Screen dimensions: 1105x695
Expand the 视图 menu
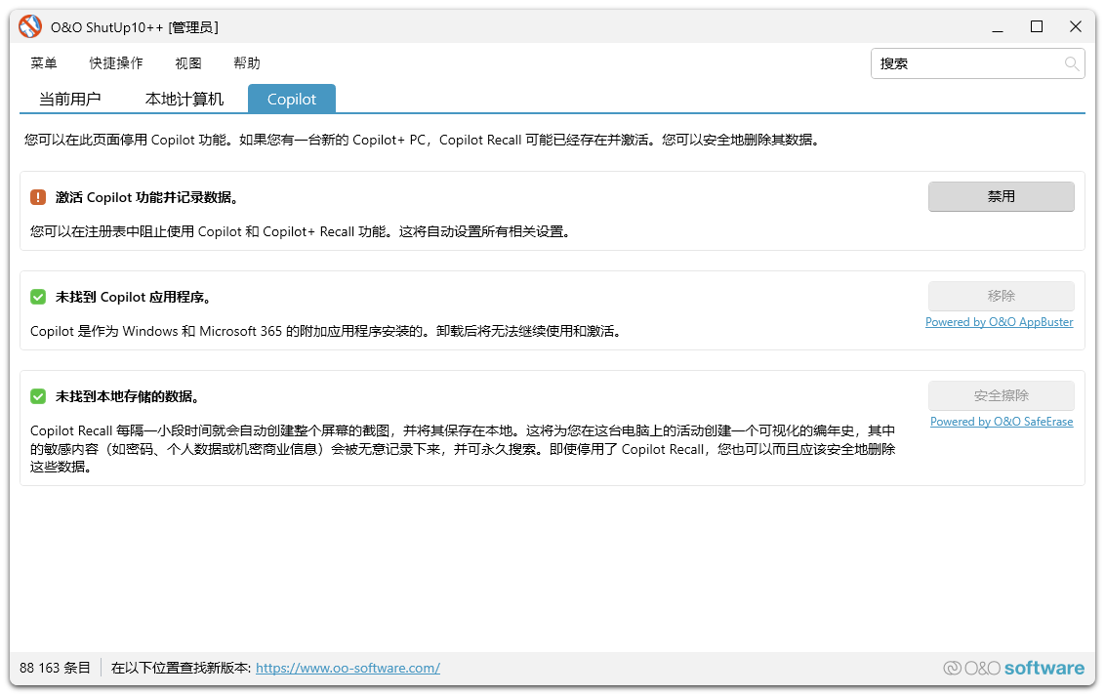pos(188,63)
